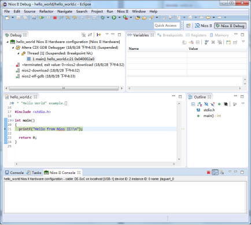Click the Resume debug button in toolbar
Image resolution: width=251 pixels, height=225 pixels.
(42, 17)
